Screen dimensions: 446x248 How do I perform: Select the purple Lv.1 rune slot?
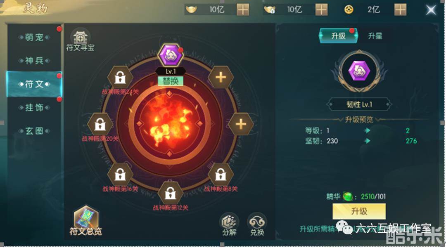coord(170,55)
